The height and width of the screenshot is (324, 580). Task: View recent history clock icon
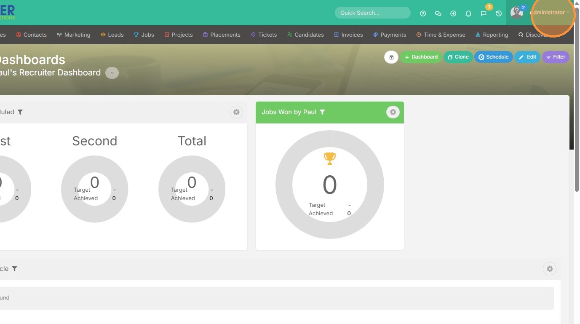(x=499, y=13)
